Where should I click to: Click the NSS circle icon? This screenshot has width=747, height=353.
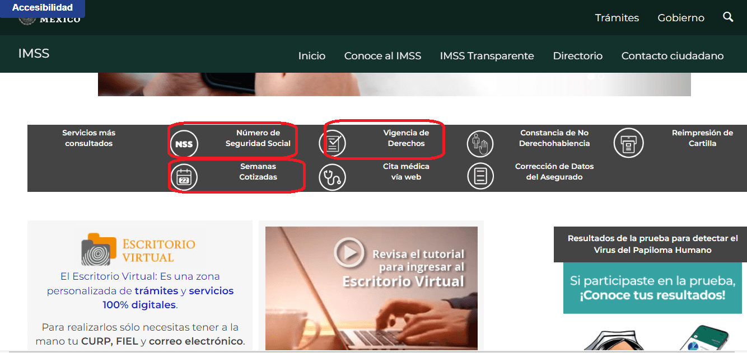tap(184, 144)
